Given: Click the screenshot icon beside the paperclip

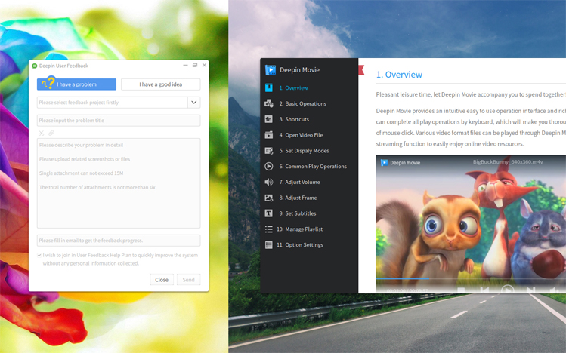Looking at the screenshot, I should pyautogui.click(x=42, y=133).
